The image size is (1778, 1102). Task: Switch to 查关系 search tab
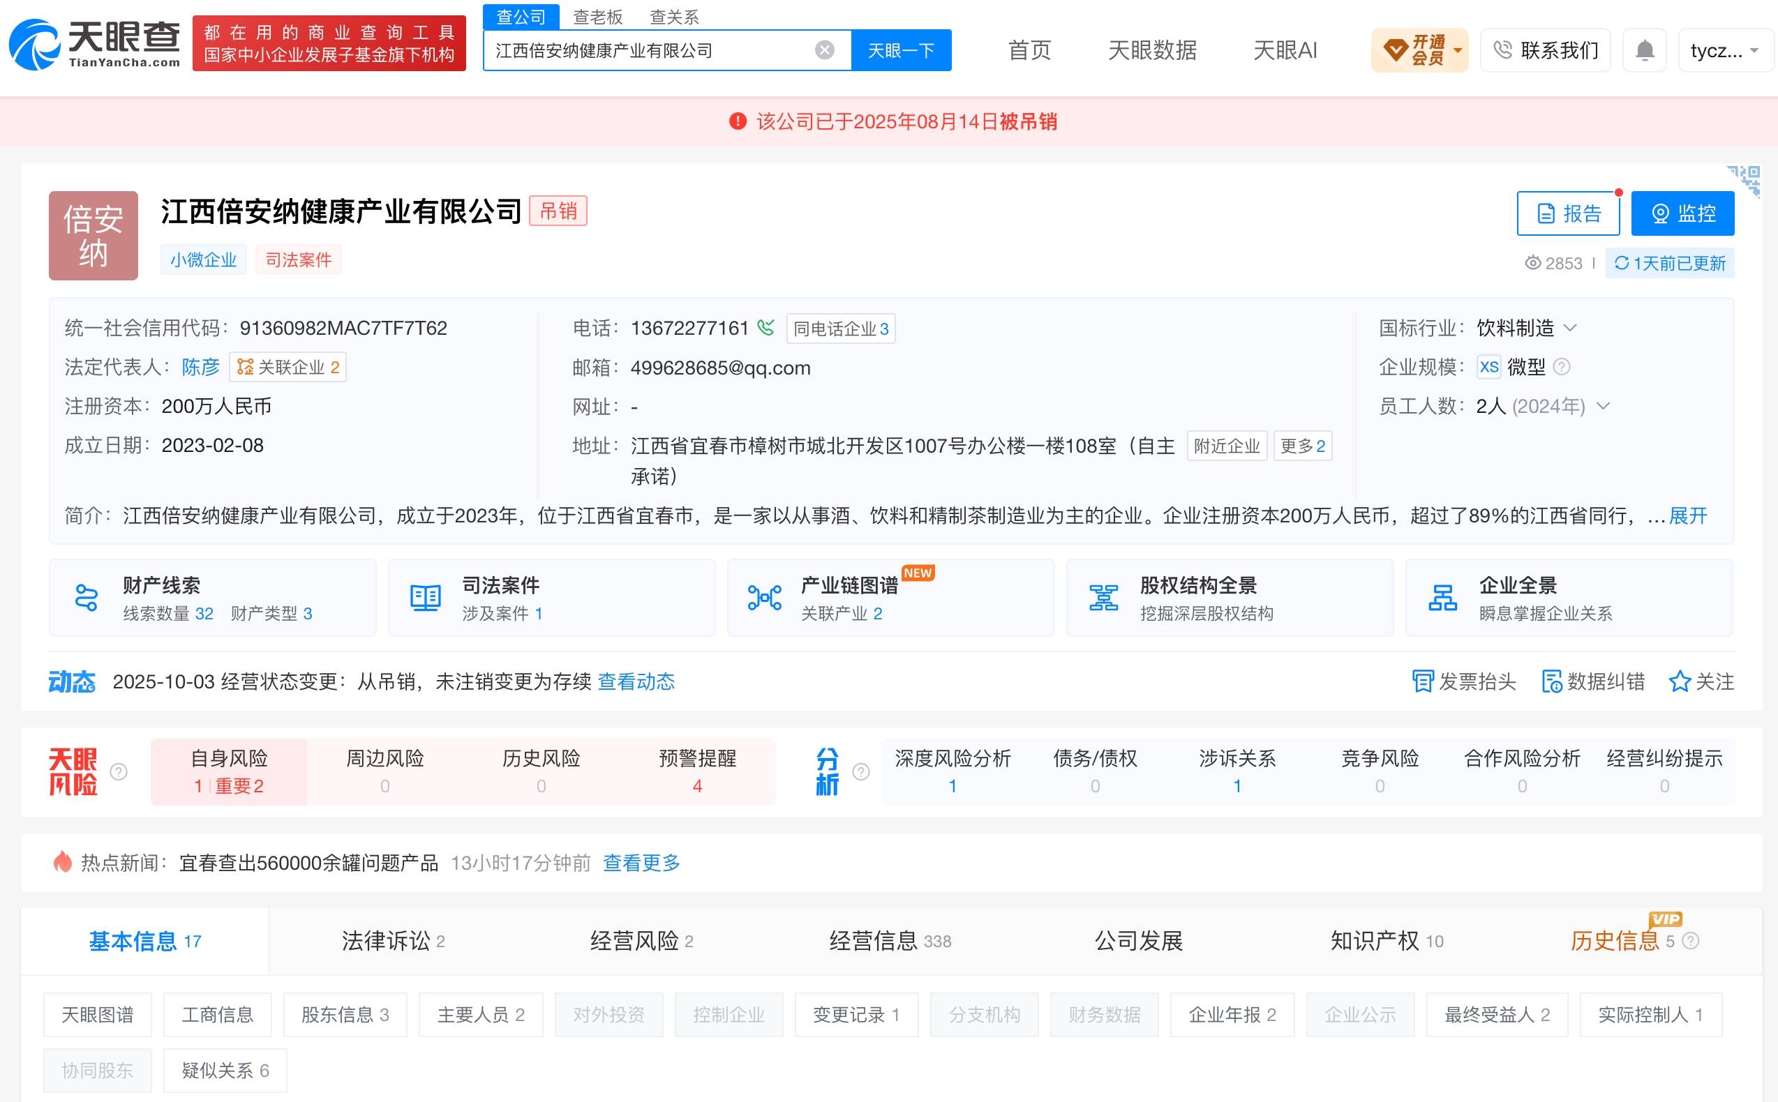674,17
